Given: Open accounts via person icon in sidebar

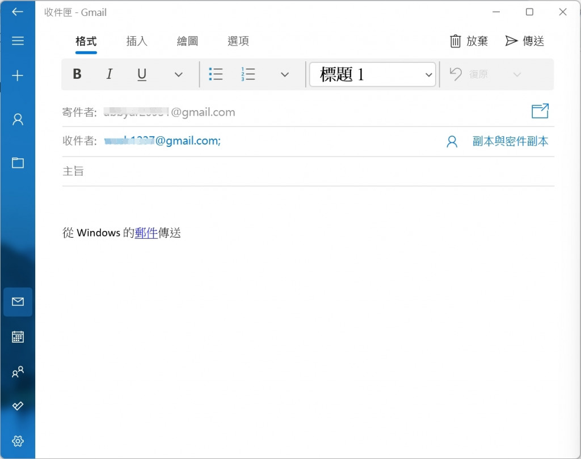Looking at the screenshot, I should [18, 119].
